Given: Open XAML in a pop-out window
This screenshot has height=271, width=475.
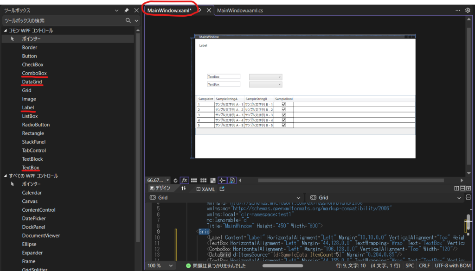Looking at the screenshot, I should click(222, 189).
